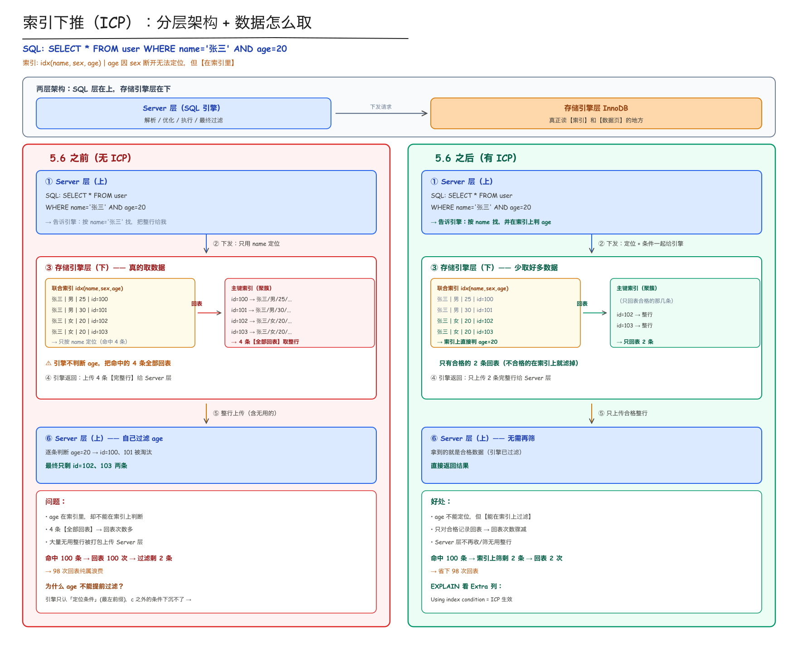
Task: Click the text '直接返回结果'
Action: point(450,466)
